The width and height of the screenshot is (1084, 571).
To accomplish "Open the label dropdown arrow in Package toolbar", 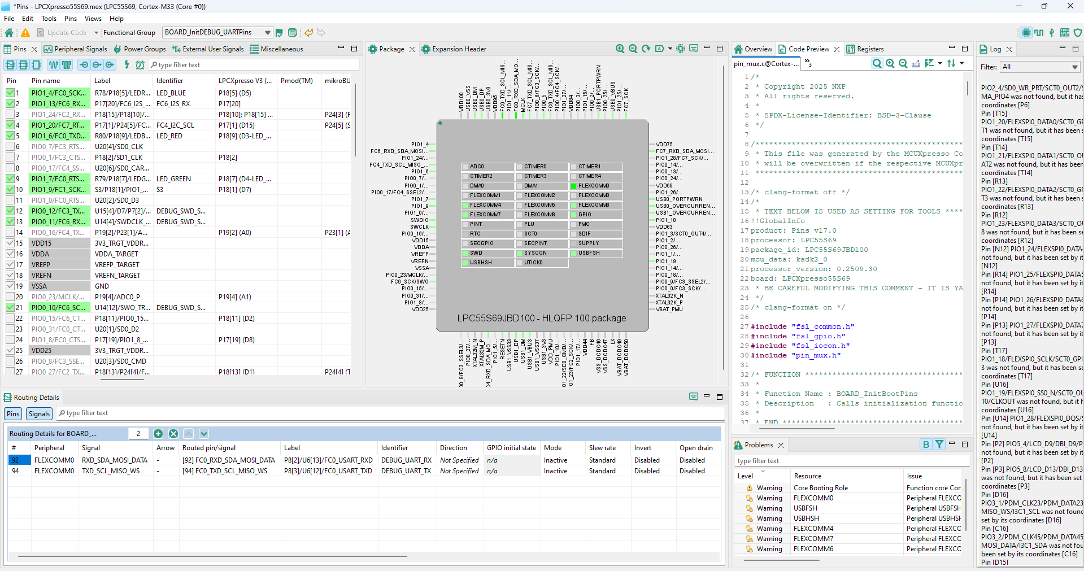I will click(x=670, y=49).
